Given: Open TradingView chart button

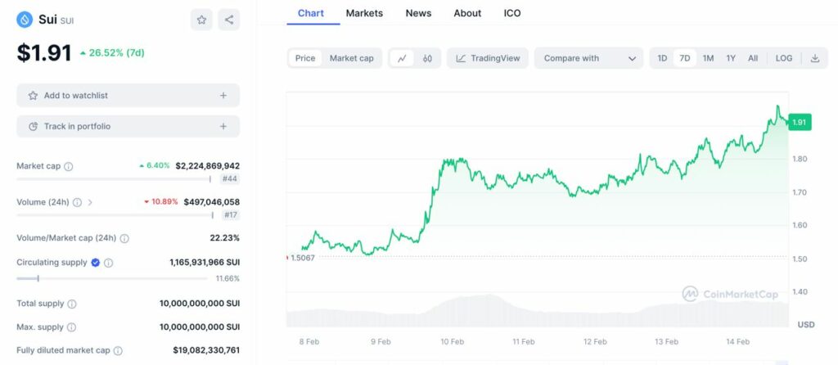Looking at the screenshot, I should [489, 58].
